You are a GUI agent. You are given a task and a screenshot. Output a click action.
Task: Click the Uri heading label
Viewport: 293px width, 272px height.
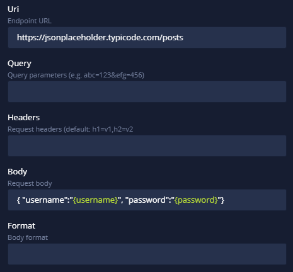pyautogui.click(x=13, y=9)
